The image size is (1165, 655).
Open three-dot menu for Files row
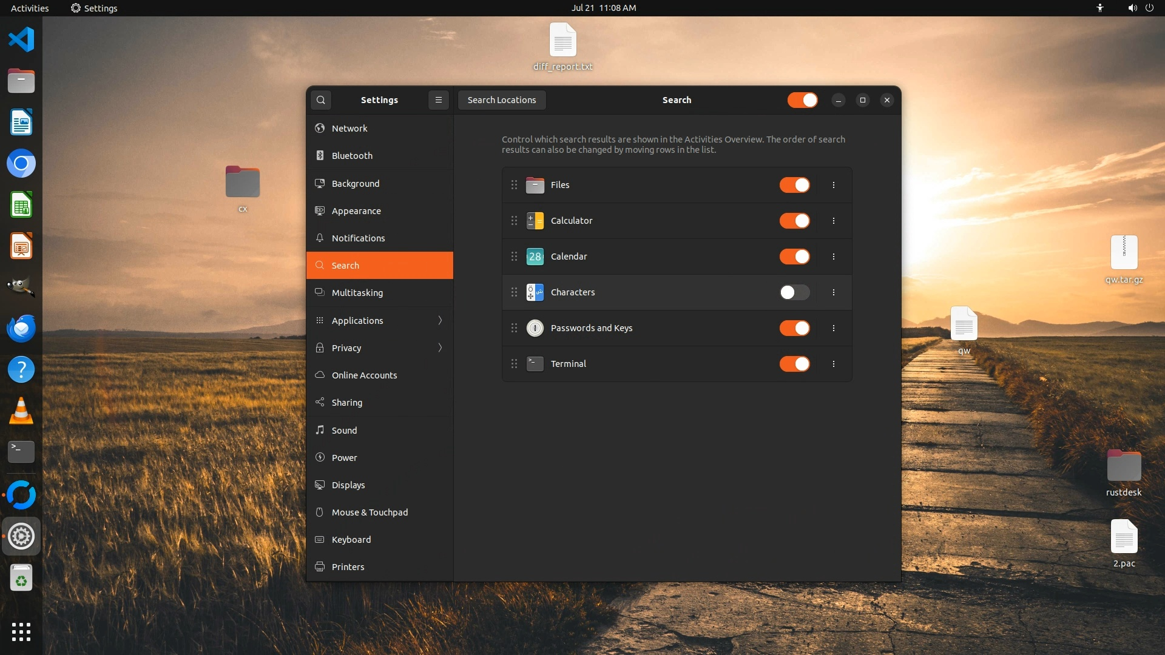point(834,185)
